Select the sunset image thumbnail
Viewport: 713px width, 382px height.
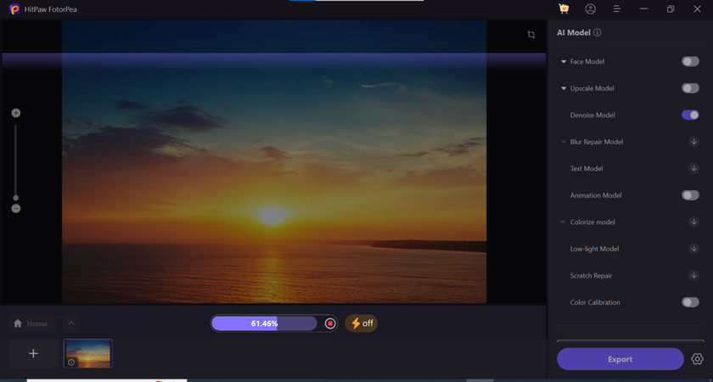tap(88, 353)
